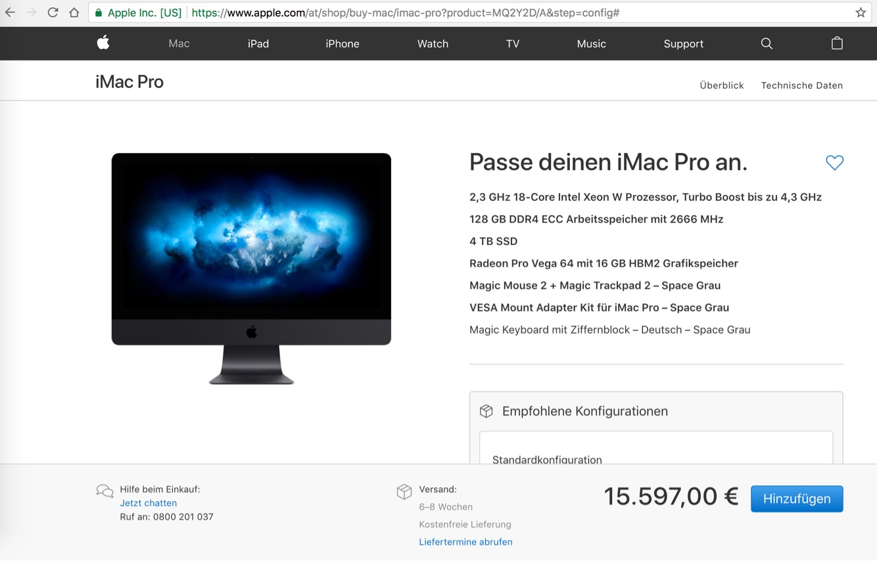Click 'VESA Mount Adapter Kit' spec line
The width and height of the screenshot is (877, 561).
tap(599, 307)
